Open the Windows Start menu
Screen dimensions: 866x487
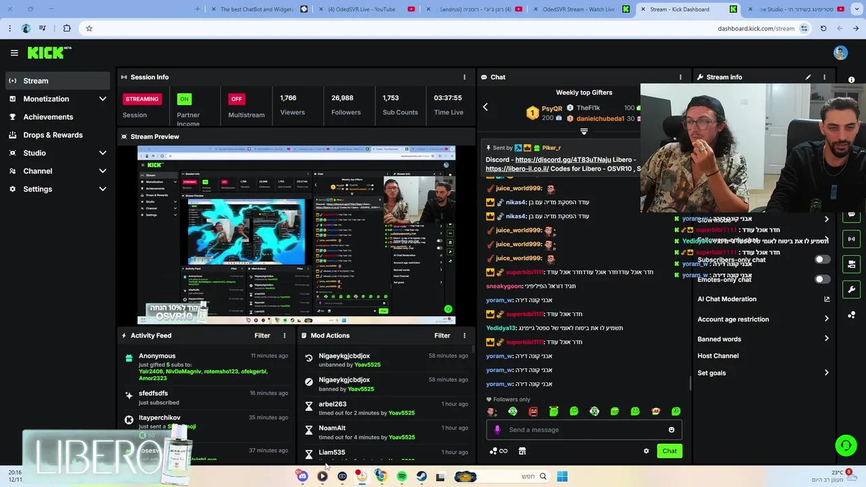pos(562,476)
